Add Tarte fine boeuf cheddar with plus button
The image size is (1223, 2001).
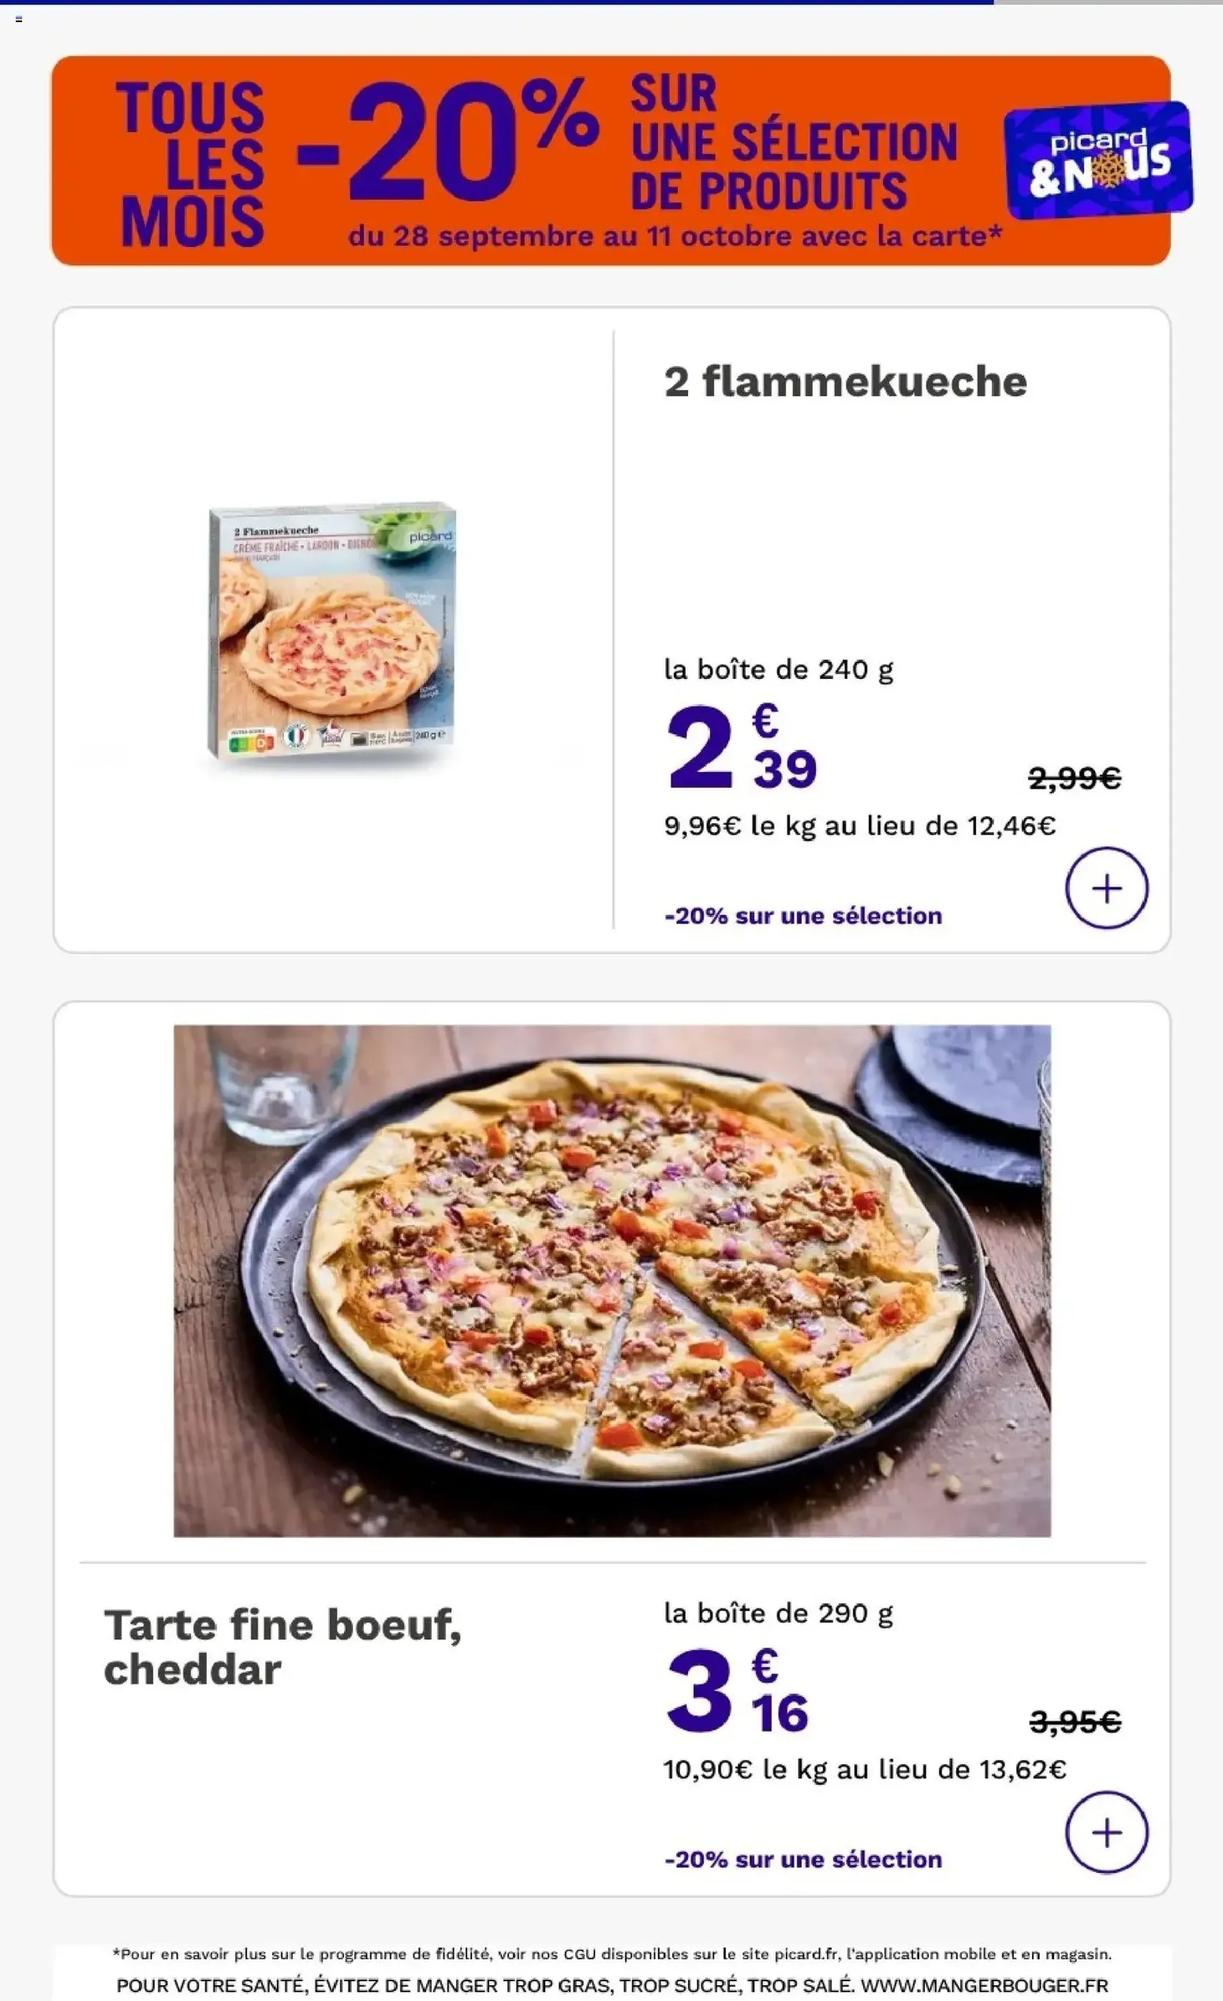(x=1106, y=1831)
